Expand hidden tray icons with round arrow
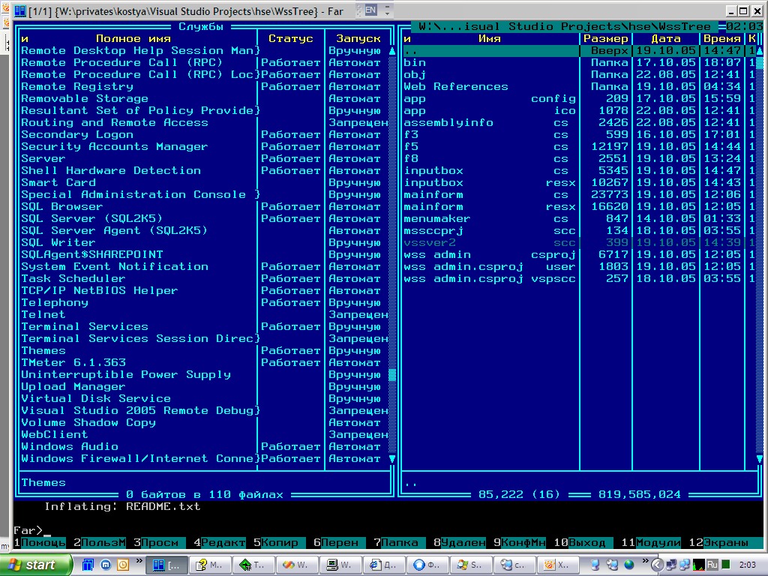This screenshot has height=576, width=768. pos(657,565)
